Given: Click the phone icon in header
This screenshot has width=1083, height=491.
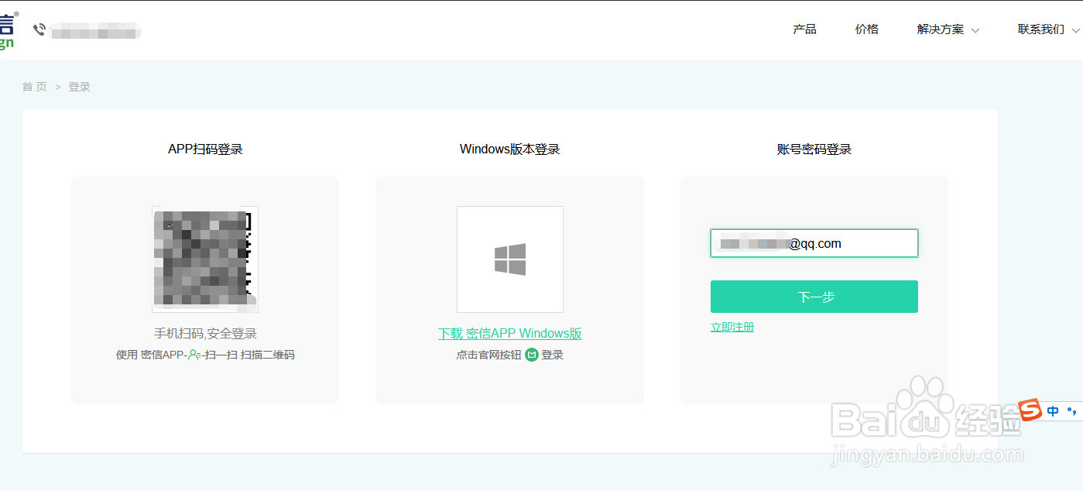Looking at the screenshot, I should pyautogui.click(x=39, y=29).
